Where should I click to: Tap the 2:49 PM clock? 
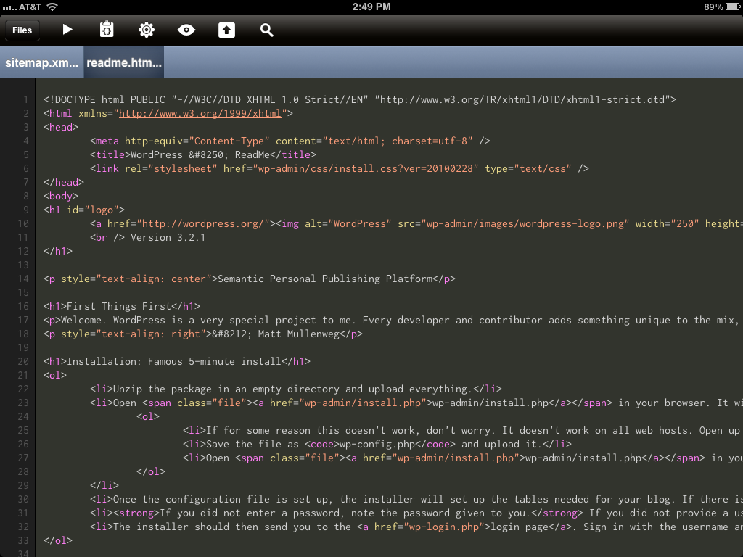click(371, 7)
